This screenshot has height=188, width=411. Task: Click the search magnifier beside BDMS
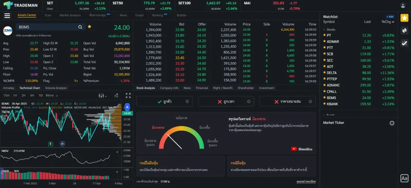[80, 27]
